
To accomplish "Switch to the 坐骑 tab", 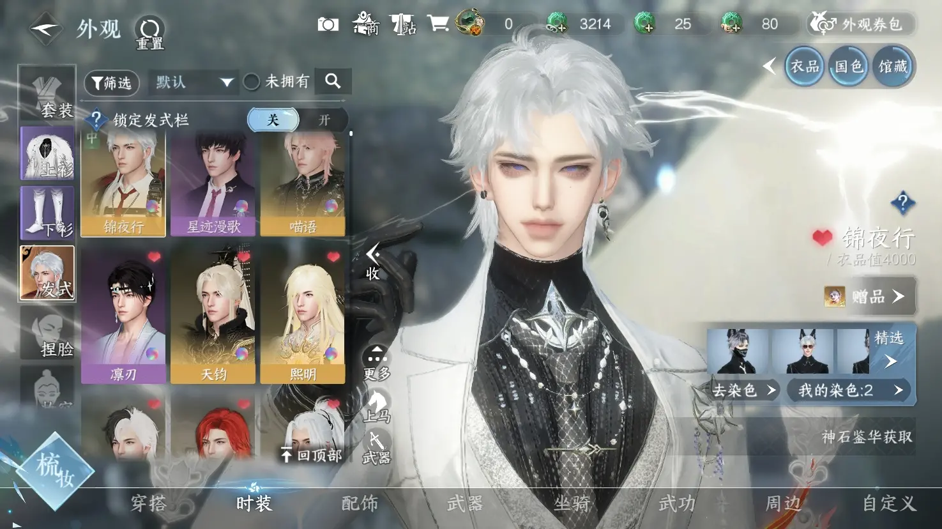I will tap(572, 503).
